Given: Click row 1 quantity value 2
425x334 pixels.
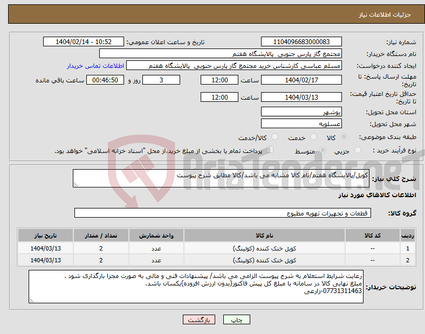Looking at the screenshot, I should (101, 248).
